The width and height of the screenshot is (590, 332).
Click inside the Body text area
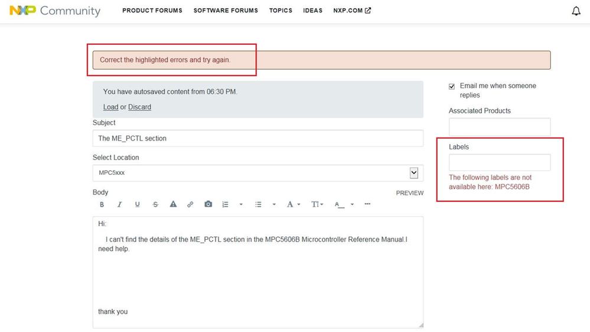pyautogui.click(x=257, y=272)
